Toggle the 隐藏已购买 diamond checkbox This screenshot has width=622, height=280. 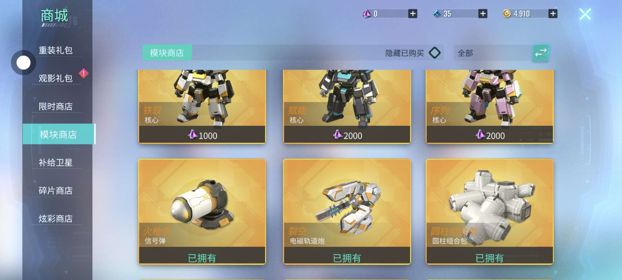[435, 53]
